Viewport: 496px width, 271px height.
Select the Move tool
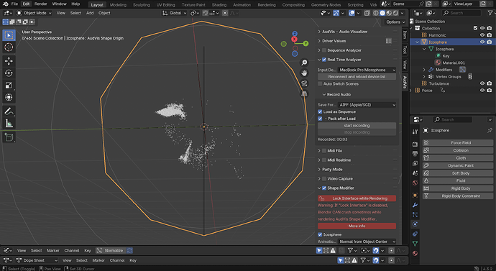(9, 60)
